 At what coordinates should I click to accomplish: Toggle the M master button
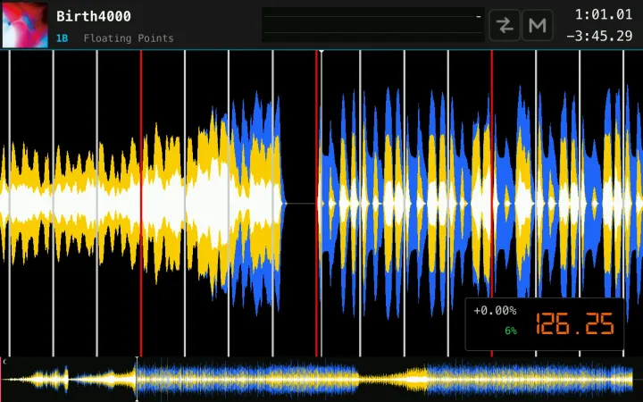pyautogui.click(x=538, y=25)
